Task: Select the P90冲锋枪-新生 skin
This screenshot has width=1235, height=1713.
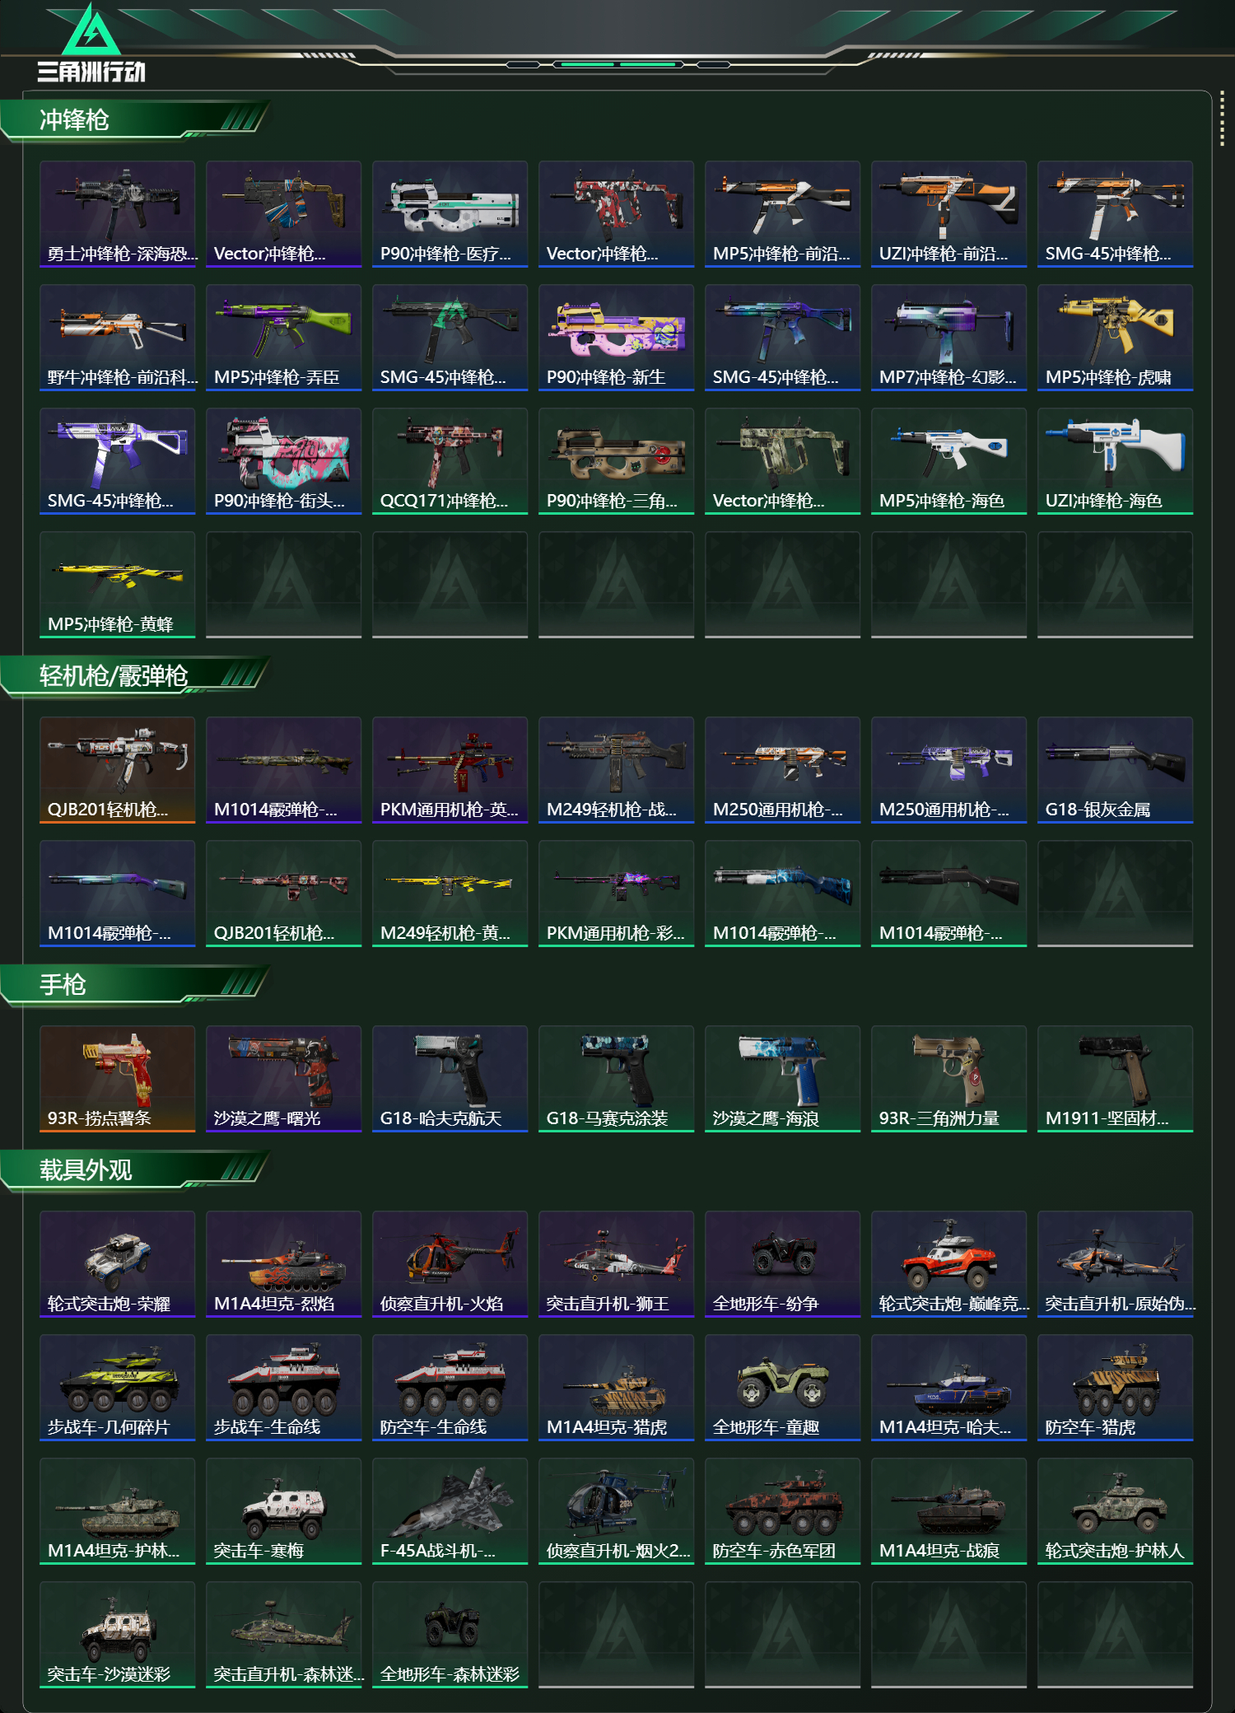Action: 616,338
